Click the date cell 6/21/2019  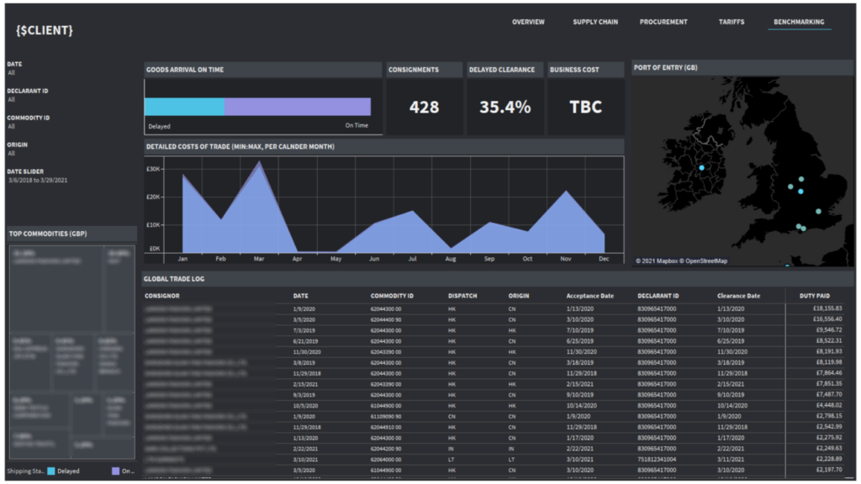tap(304, 341)
